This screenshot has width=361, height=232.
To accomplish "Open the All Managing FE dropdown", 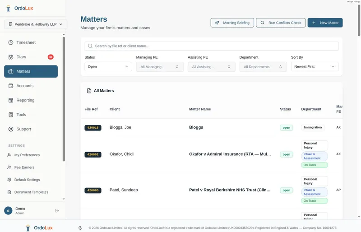I will pos(160,67).
